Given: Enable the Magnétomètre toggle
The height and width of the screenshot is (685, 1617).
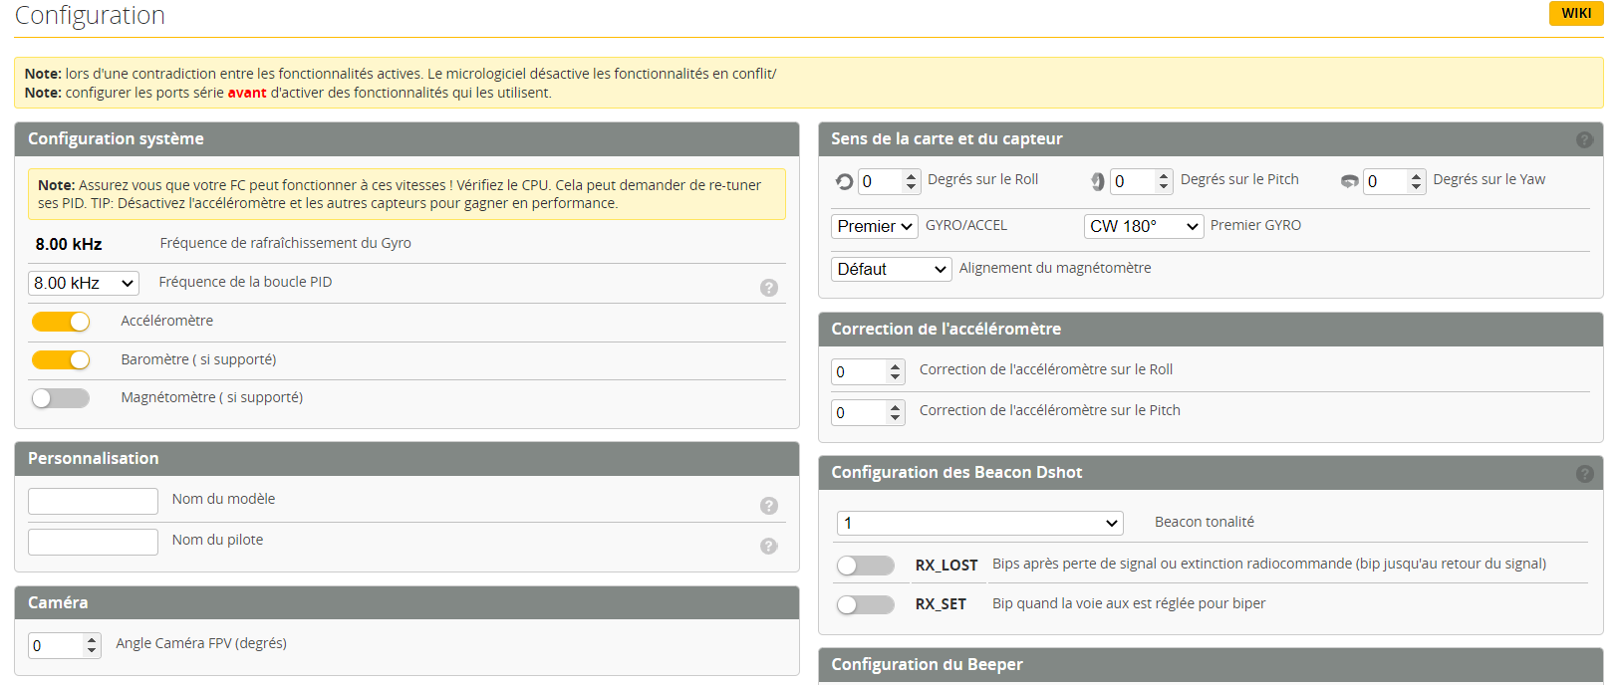Looking at the screenshot, I should 61,398.
